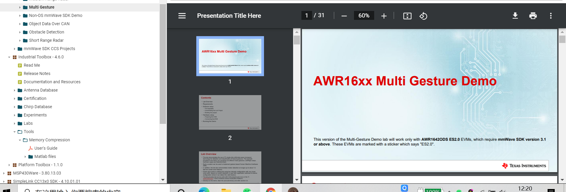Image resolution: width=566 pixels, height=192 pixels.
Task: Select the Obstacle Detection folder
Action: pos(47,32)
